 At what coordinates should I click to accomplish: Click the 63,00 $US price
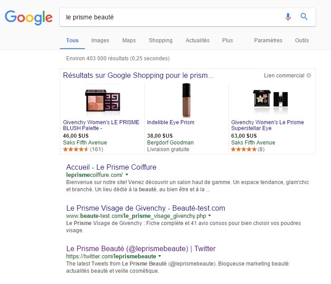pyautogui.click(x=244, y=136)
